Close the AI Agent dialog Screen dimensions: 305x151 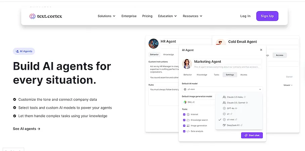(261, 50)
